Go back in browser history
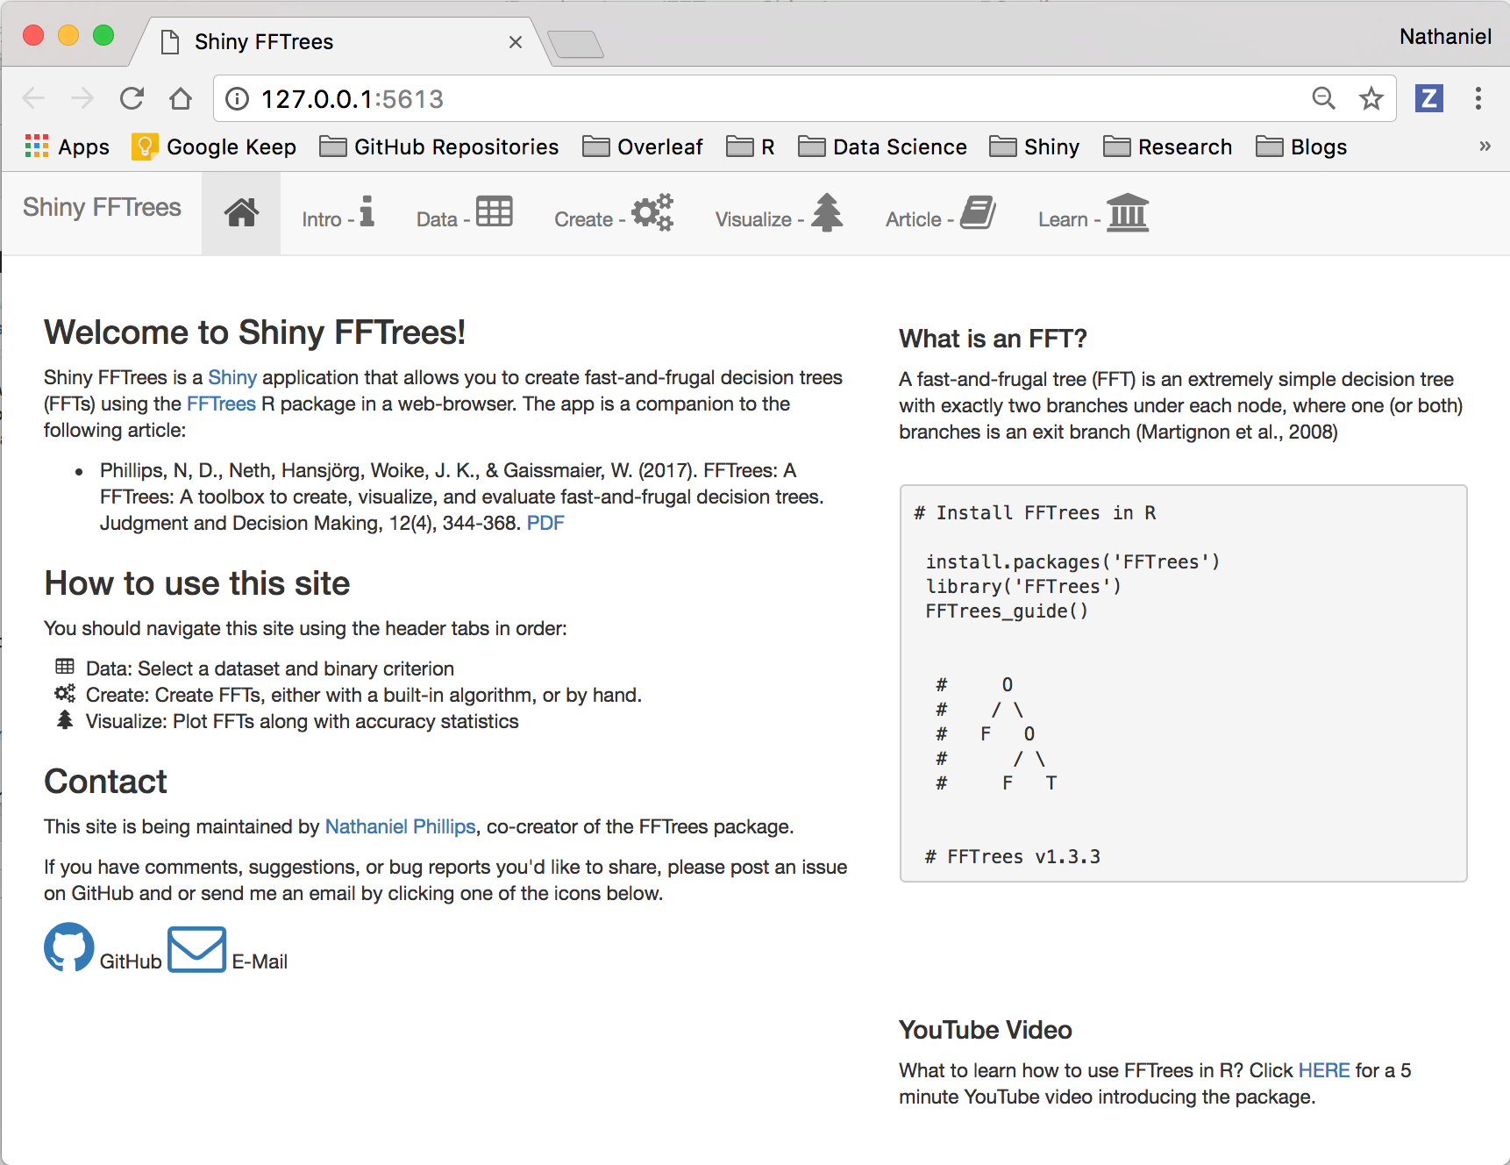Viewport: 1510px width, 1165px height. click(33, 98)
